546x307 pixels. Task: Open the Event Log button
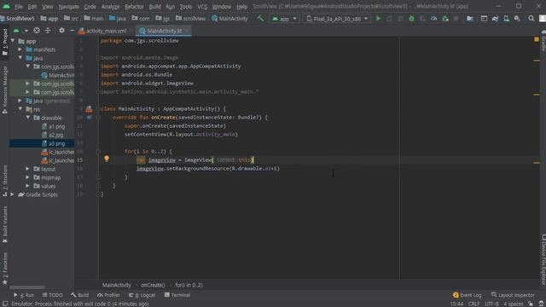pos(467,295)
